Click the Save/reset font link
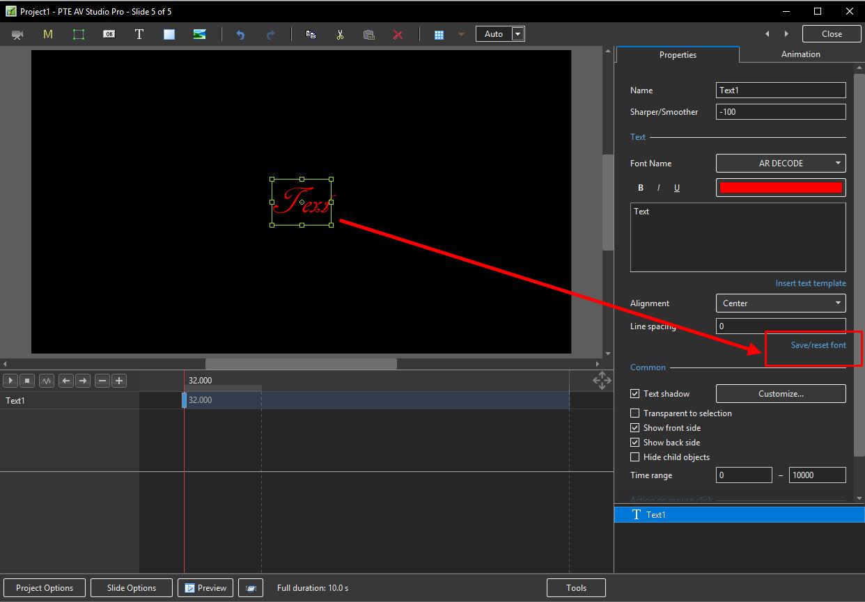Viewport: 865px width, 602px height. 818,345
